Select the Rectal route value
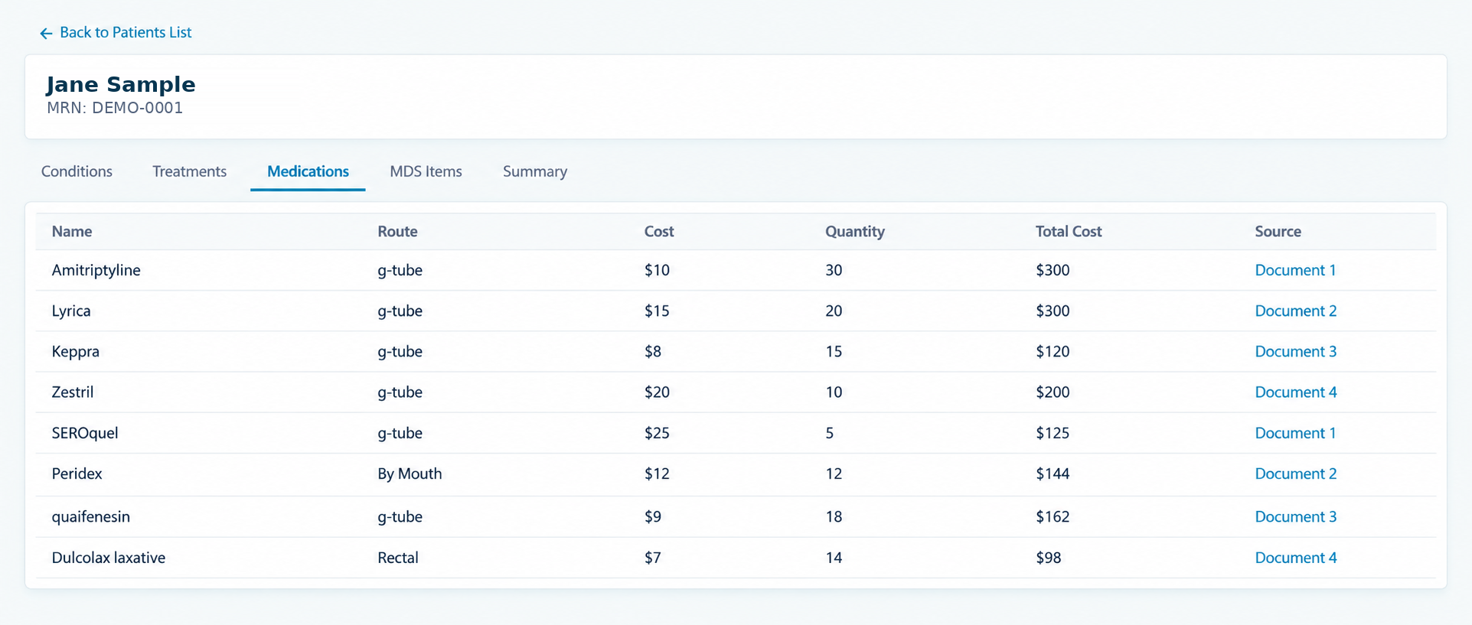 [398, 558]
